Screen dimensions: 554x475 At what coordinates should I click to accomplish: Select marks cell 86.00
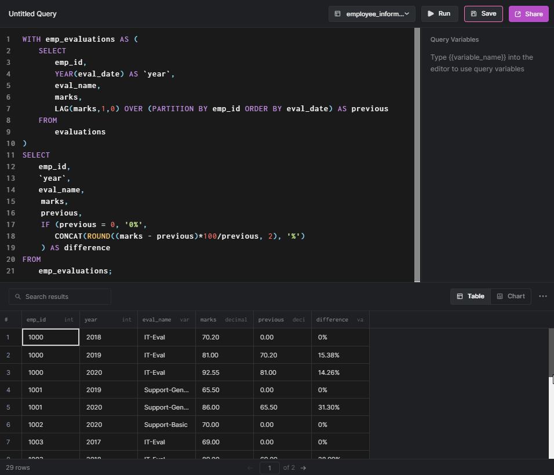click(x=224, y=407)
